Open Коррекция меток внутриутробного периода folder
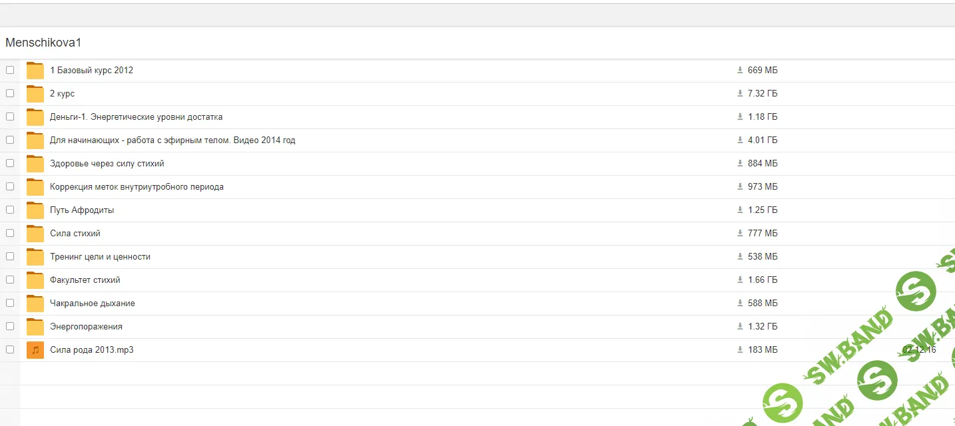955x426 pixels. (x=137, y=187)
